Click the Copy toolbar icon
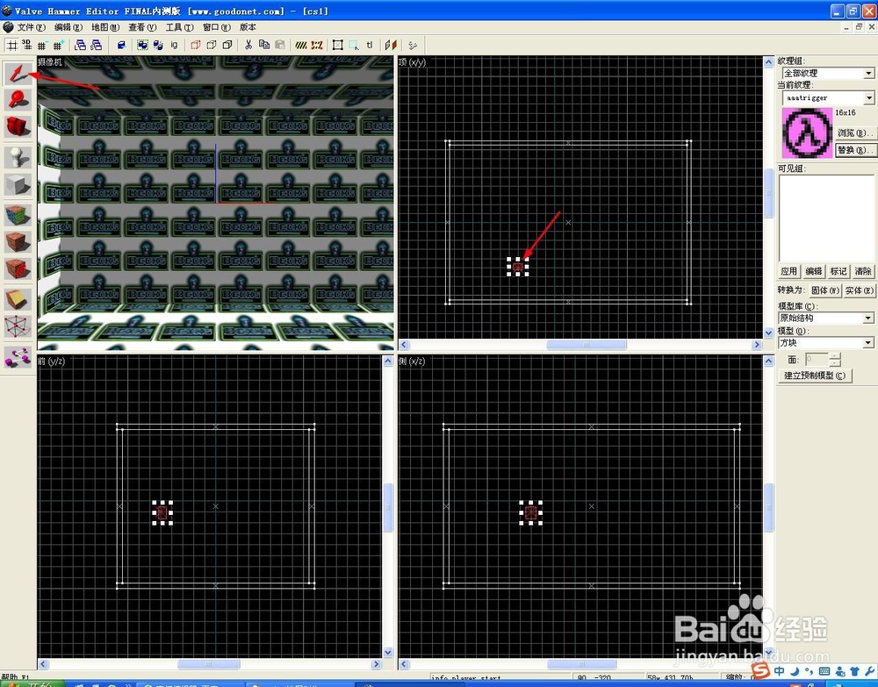Screen dimensions: 878x687 (264, 46)
